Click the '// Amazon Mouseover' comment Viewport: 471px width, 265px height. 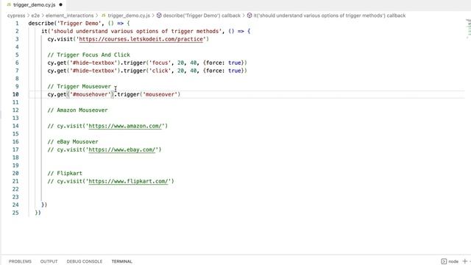coord(77,110)
